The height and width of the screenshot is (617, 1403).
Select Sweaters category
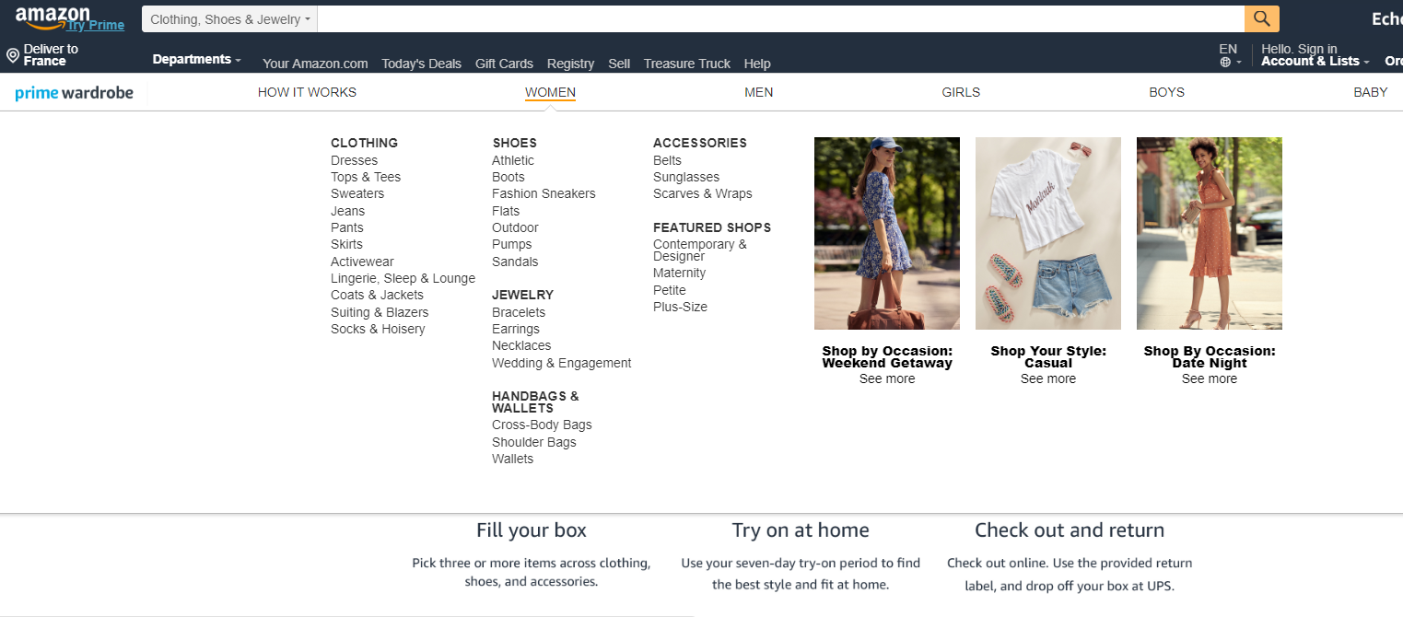(357, 193)
